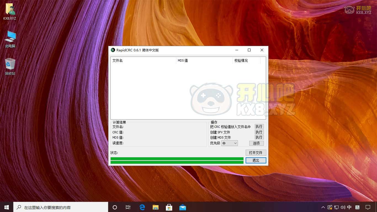Show hidden system tray icons

tap(323, 207)
